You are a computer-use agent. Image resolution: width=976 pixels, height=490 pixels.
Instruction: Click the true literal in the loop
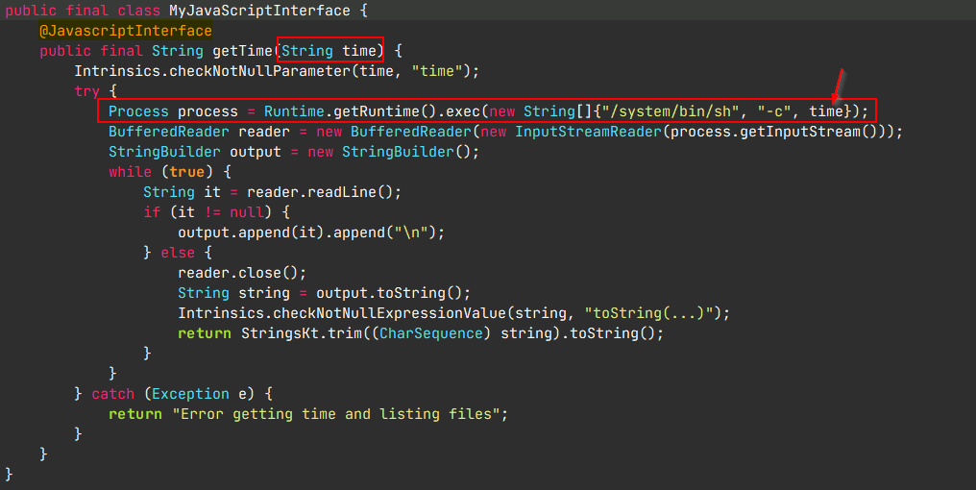(186, 172)
